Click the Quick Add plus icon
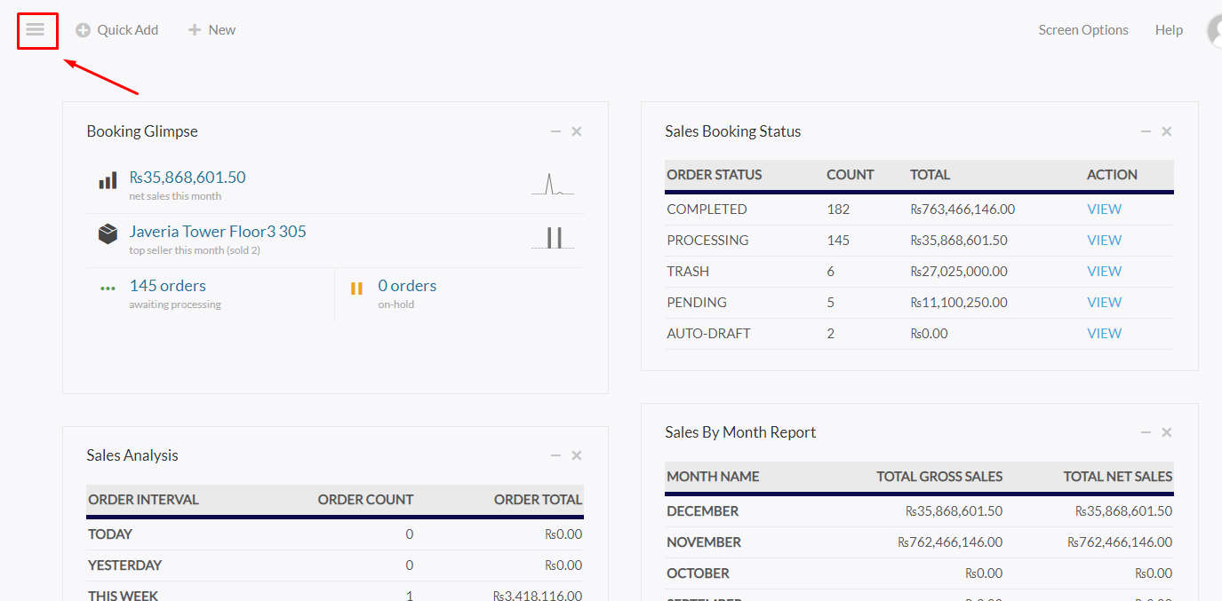The width and height of the screenshot is (1222, 601). pos(84,30)
